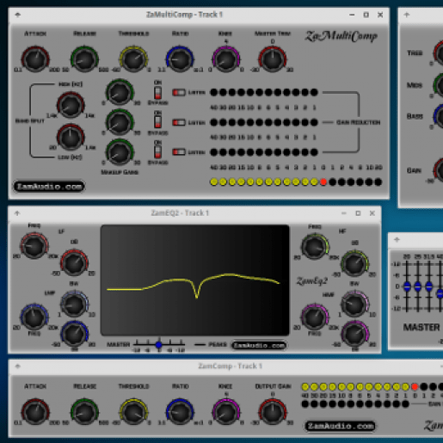Click the ZamAudio.com logo in ZamEQ2
The image size is (443, 443).
pyautogui.click(x=259, y=345)
